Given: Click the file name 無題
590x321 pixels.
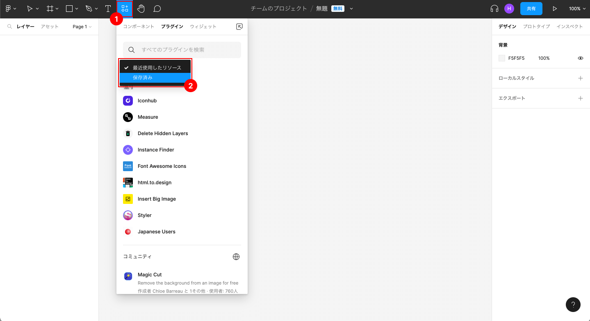Looking at the screenshot, I should (322, 9).
